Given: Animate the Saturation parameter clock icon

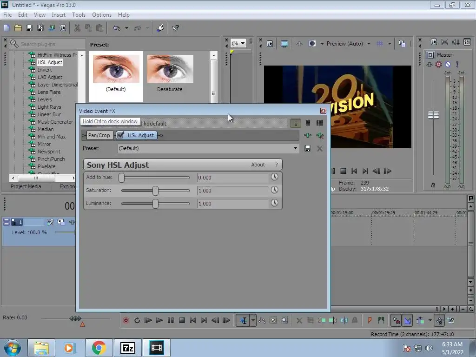Looking at the screenshot, I should click(274, 190).
